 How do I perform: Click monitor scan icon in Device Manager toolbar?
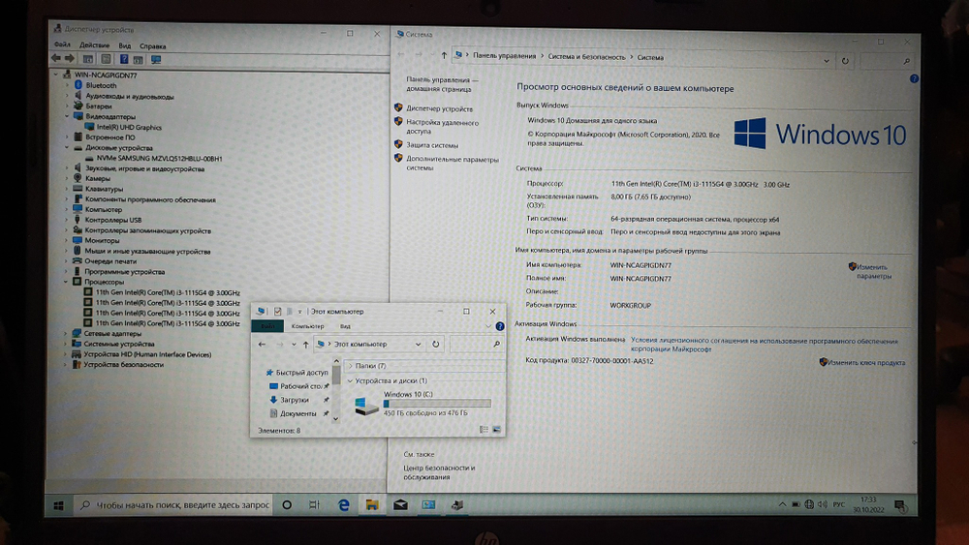click(x=156, y=60)
